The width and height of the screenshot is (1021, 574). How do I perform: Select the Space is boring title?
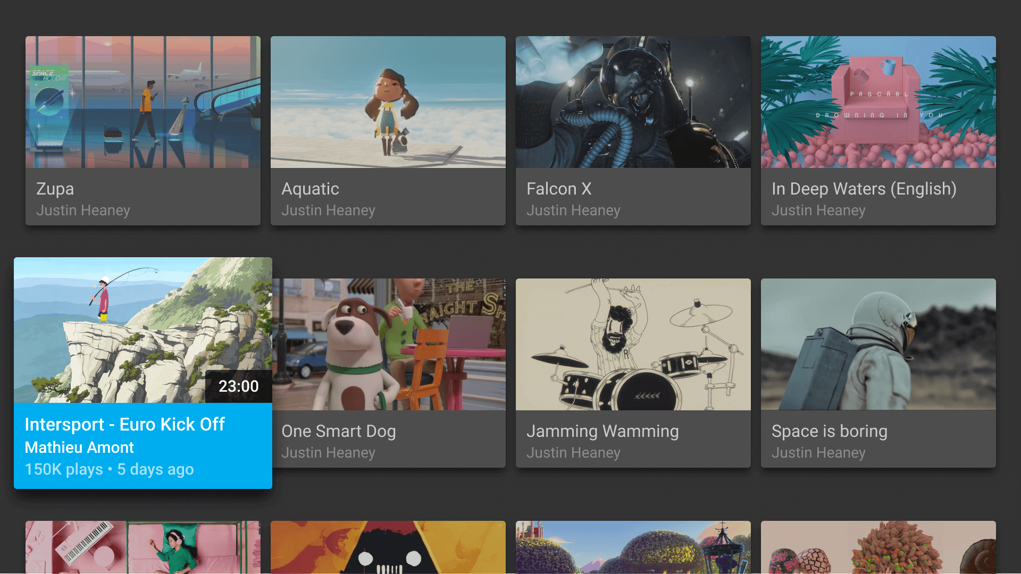tap(830, 431)
